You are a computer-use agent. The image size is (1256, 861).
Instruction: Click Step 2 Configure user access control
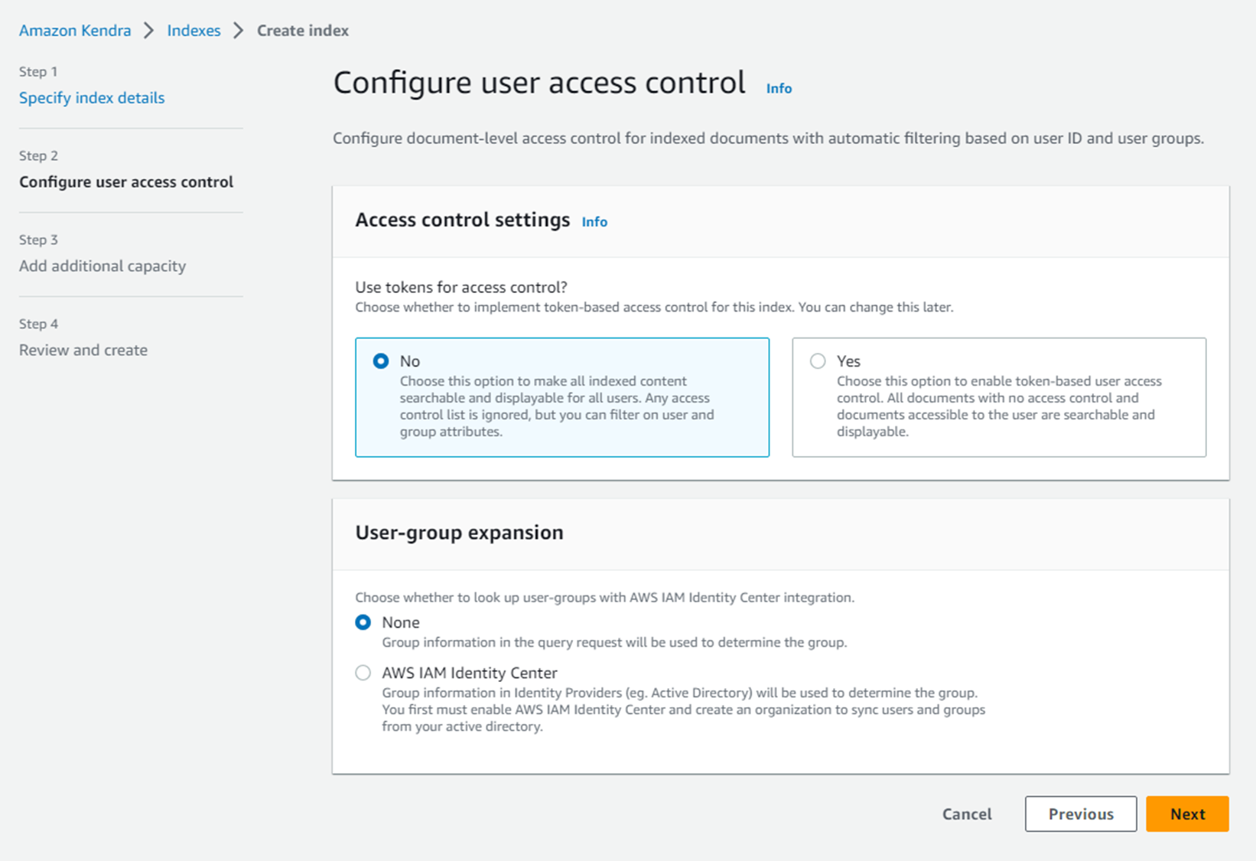[x=126, y=182]
